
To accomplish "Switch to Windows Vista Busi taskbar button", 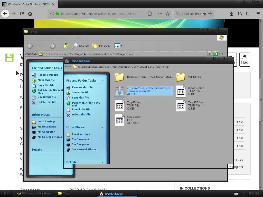I will tap(35, 193).
